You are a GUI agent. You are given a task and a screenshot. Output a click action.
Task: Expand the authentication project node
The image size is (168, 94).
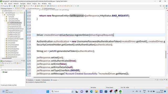coord(1,11)
